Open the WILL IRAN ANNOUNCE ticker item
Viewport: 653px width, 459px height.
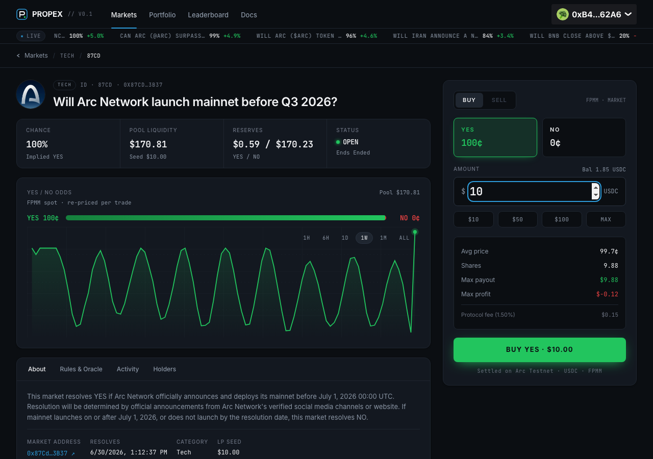click(454, 36)
